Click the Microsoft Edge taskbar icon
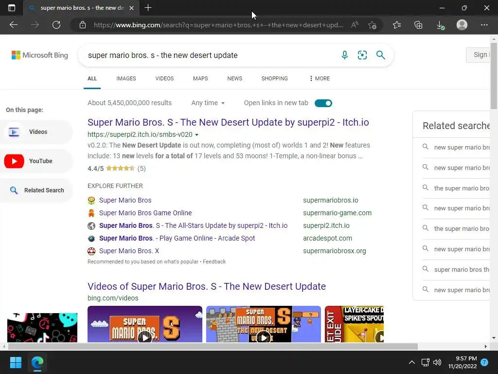The image size is (498, 374). pyautogui.click(x=37, y=362)
